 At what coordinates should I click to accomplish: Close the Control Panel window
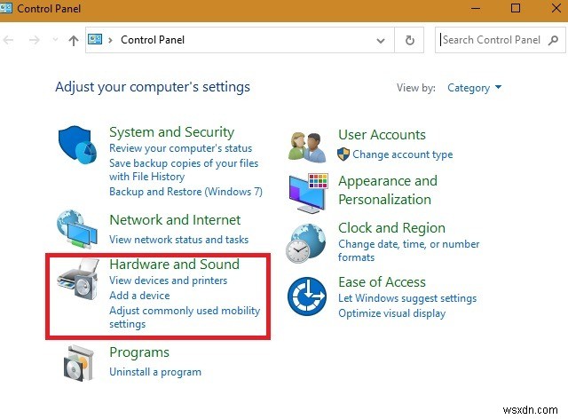coord(556,8)
